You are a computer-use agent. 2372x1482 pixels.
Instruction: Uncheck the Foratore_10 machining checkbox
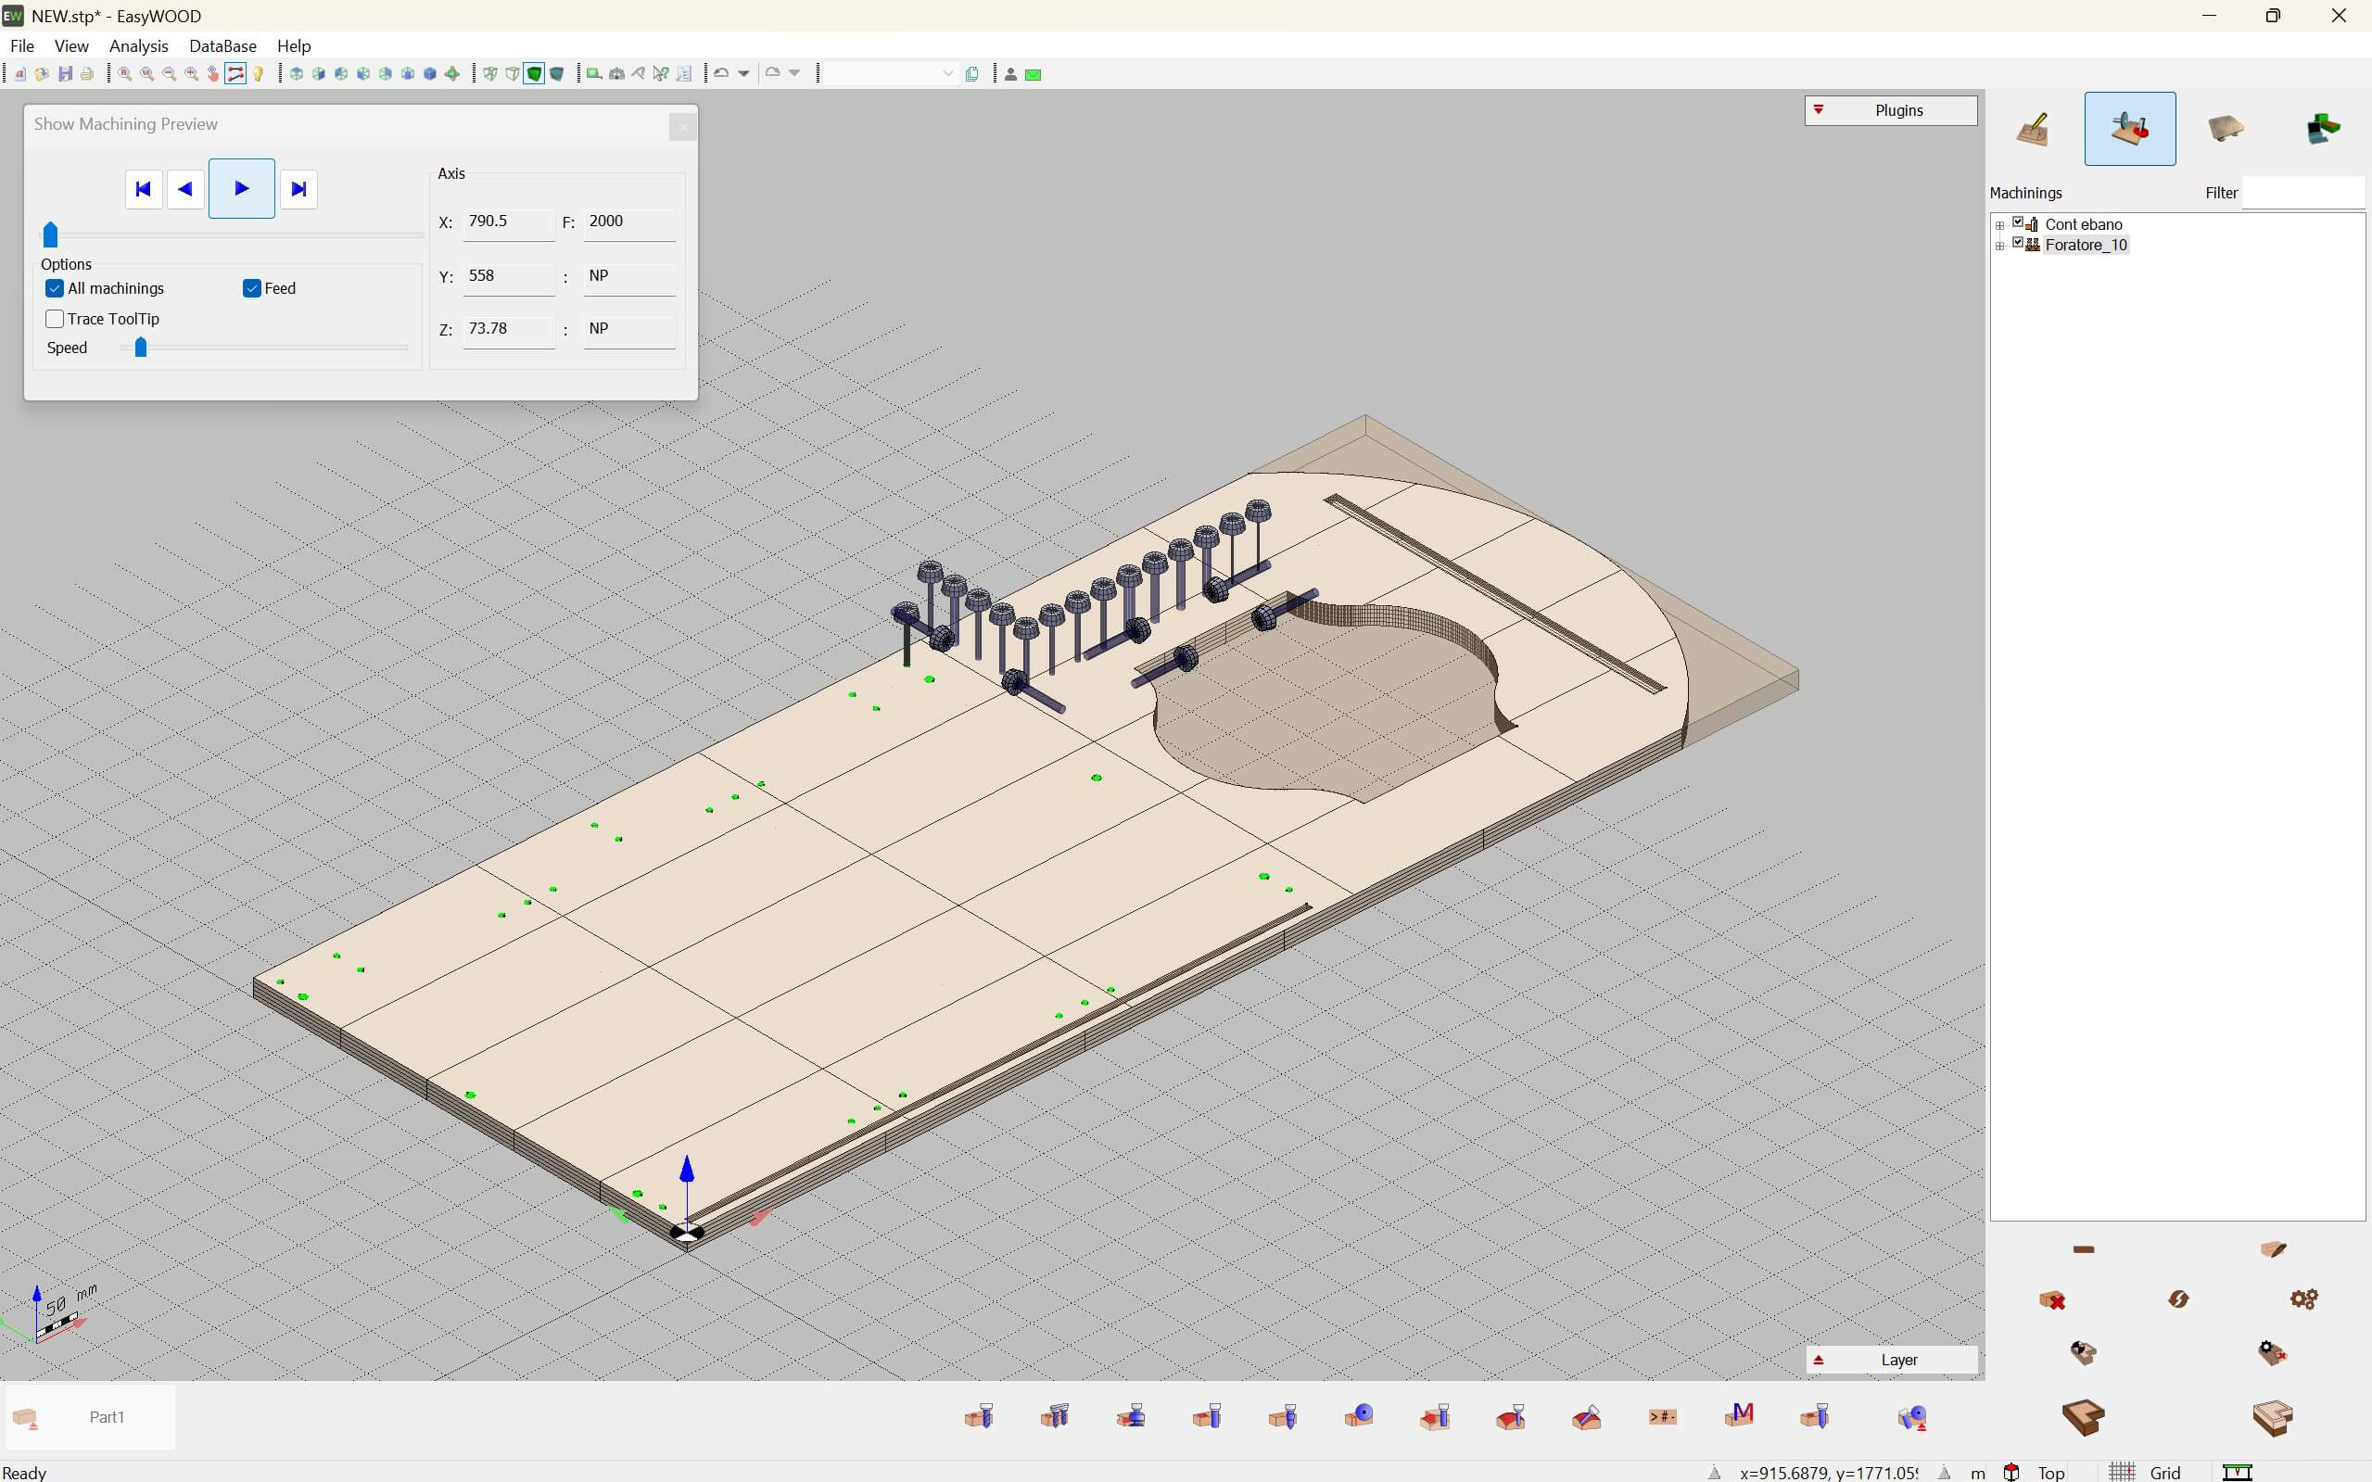[x=2018, y=242]
